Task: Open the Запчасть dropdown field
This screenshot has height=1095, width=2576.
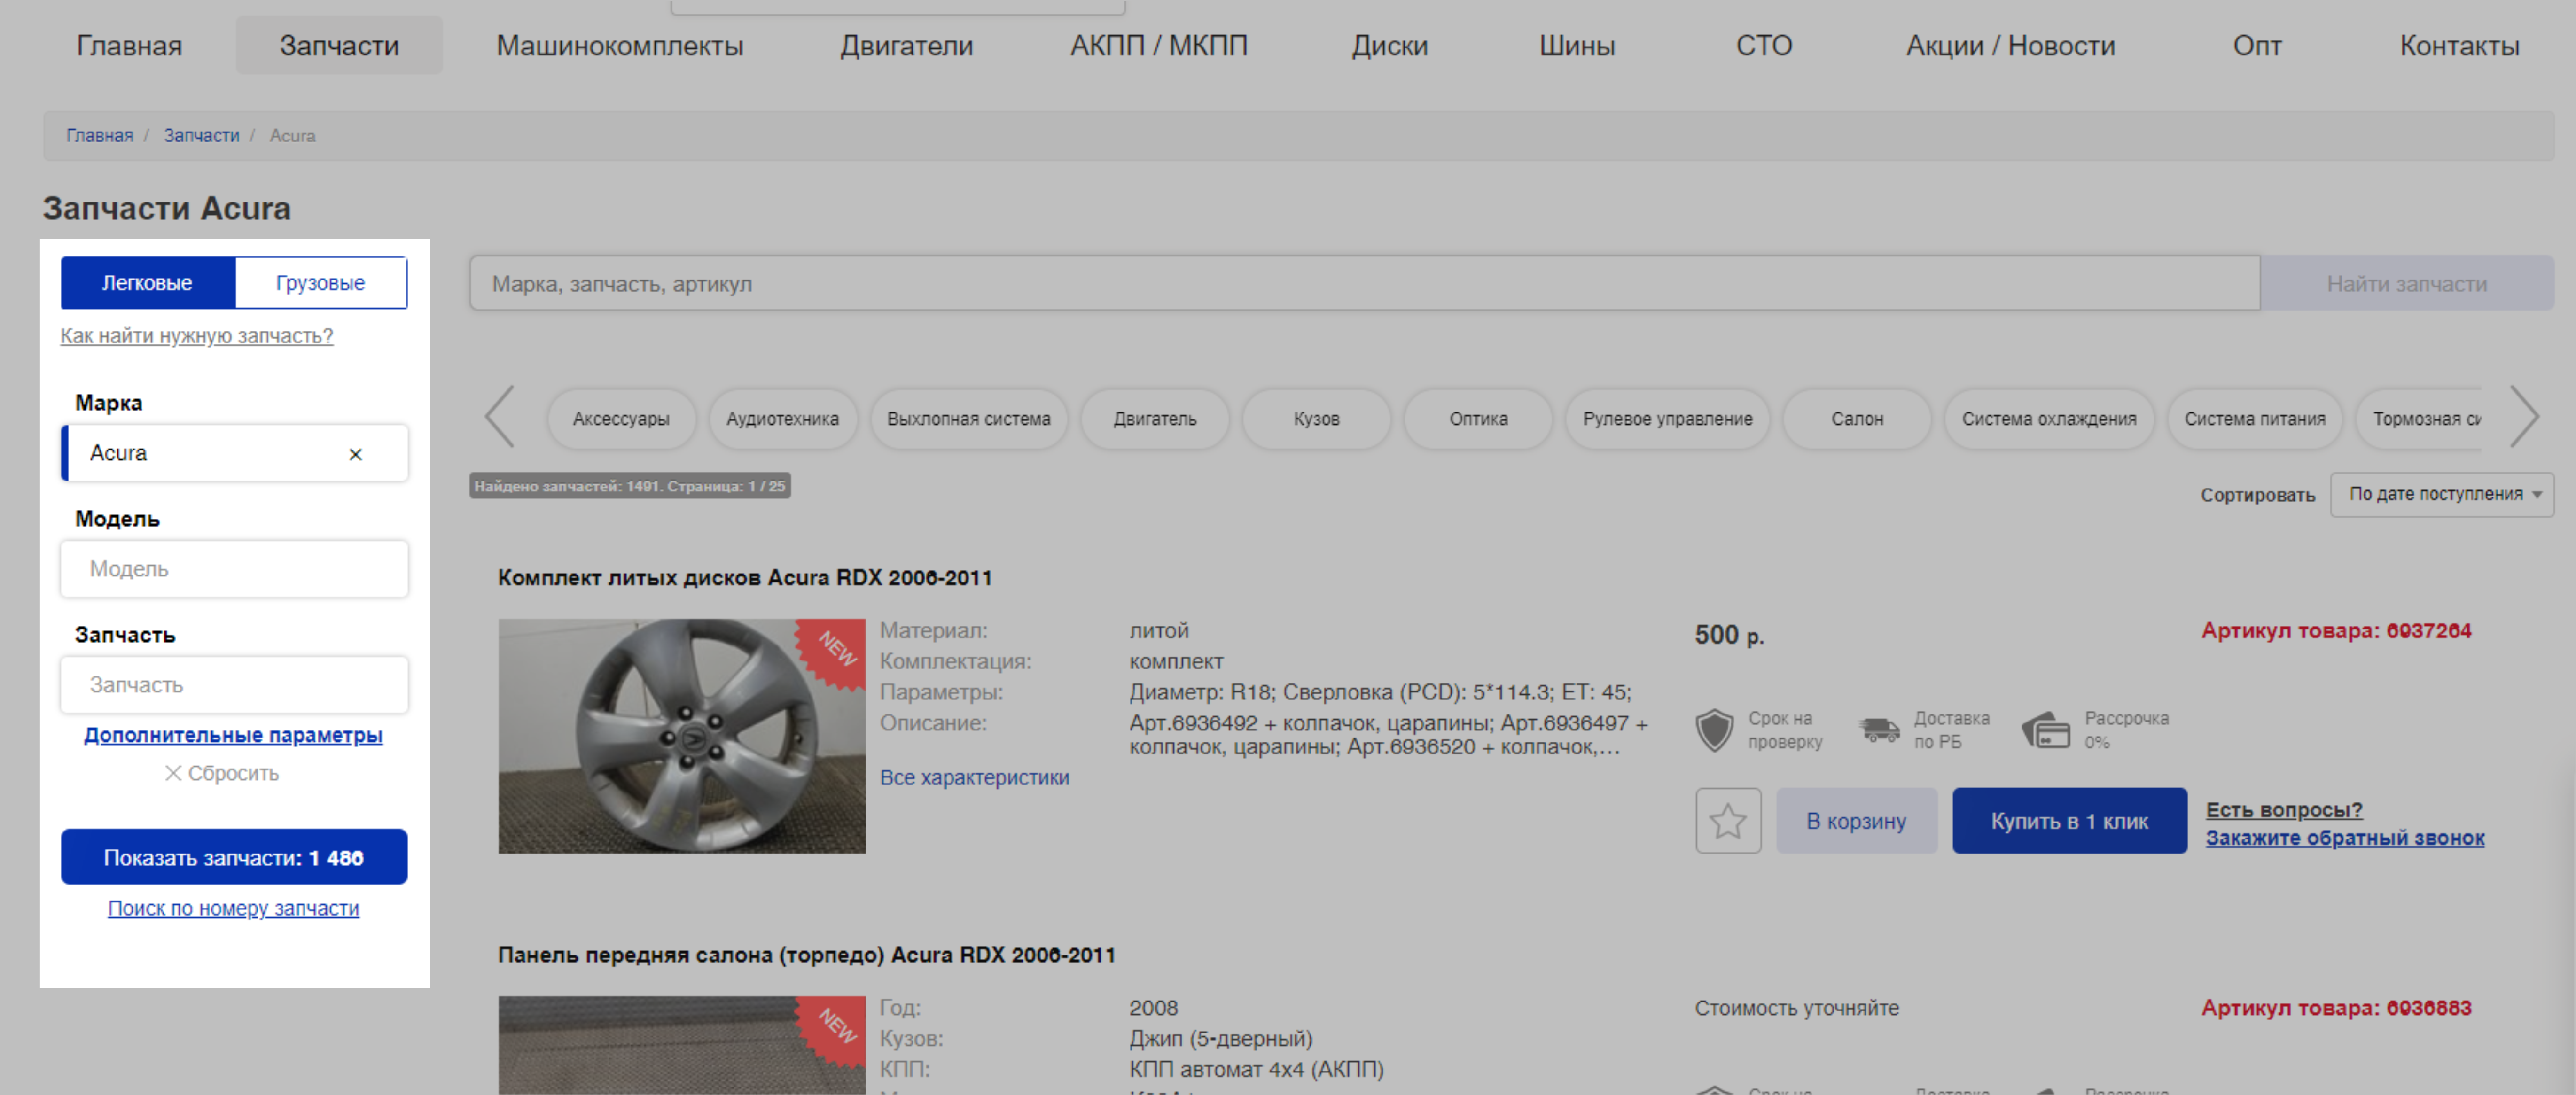Action: [234, 685]
